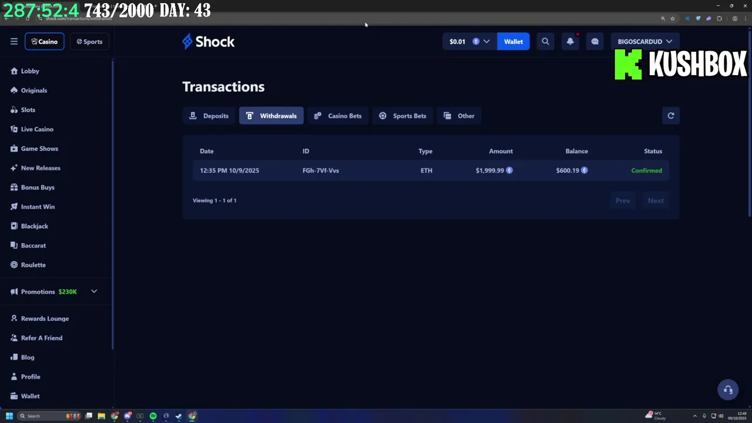Open the chat bubble icon
752x423 pixels.
click(595, 42)
